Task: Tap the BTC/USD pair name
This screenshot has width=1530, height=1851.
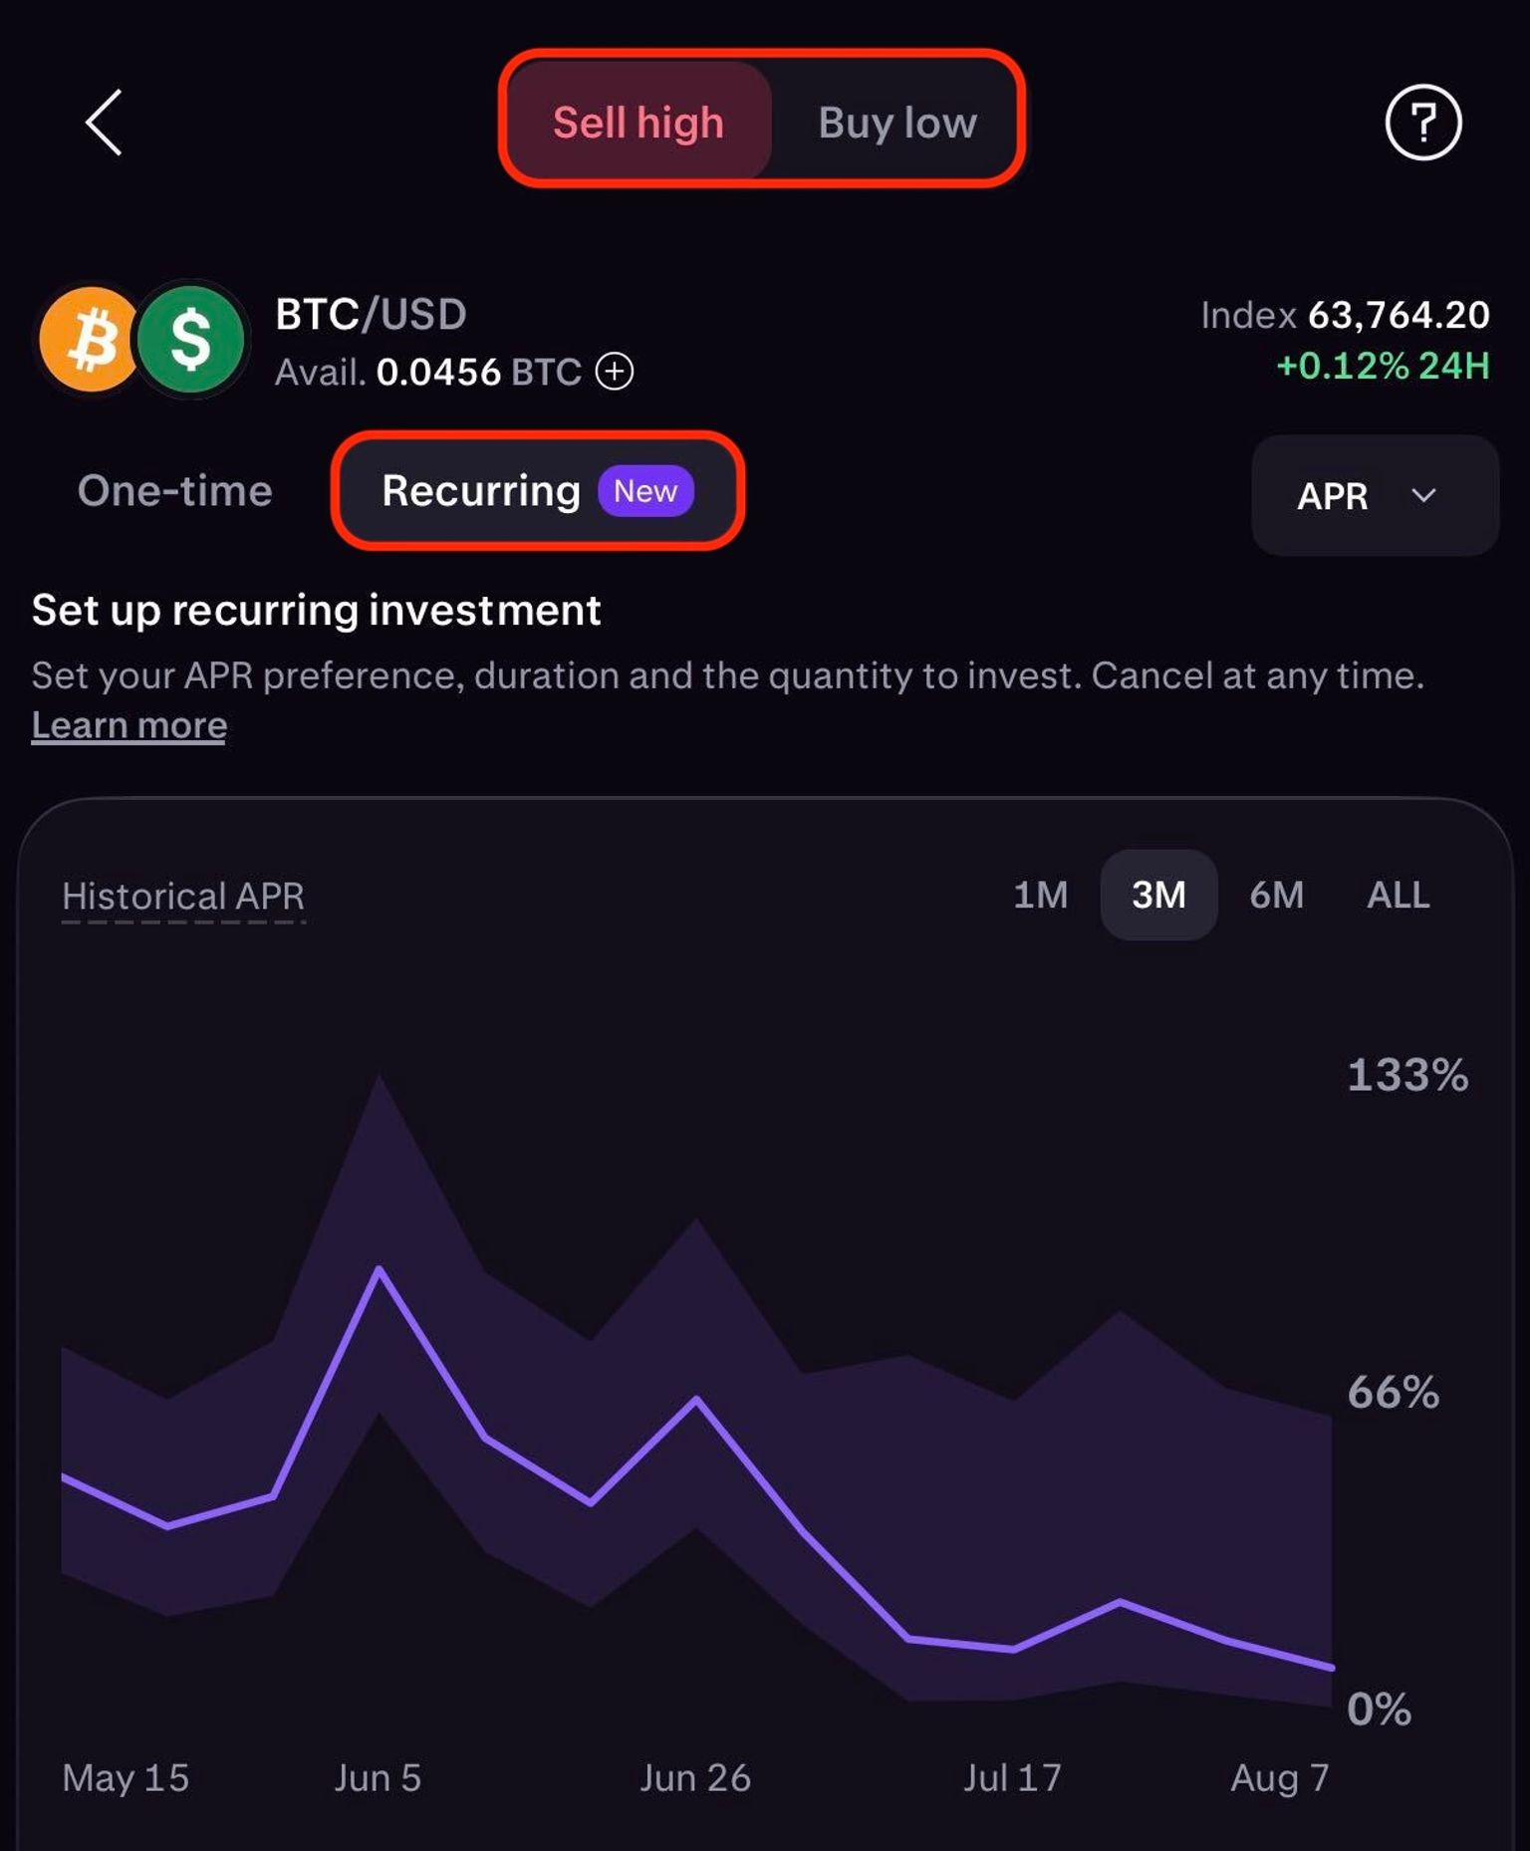Action: pyautogui.click(x=371, y=314)
